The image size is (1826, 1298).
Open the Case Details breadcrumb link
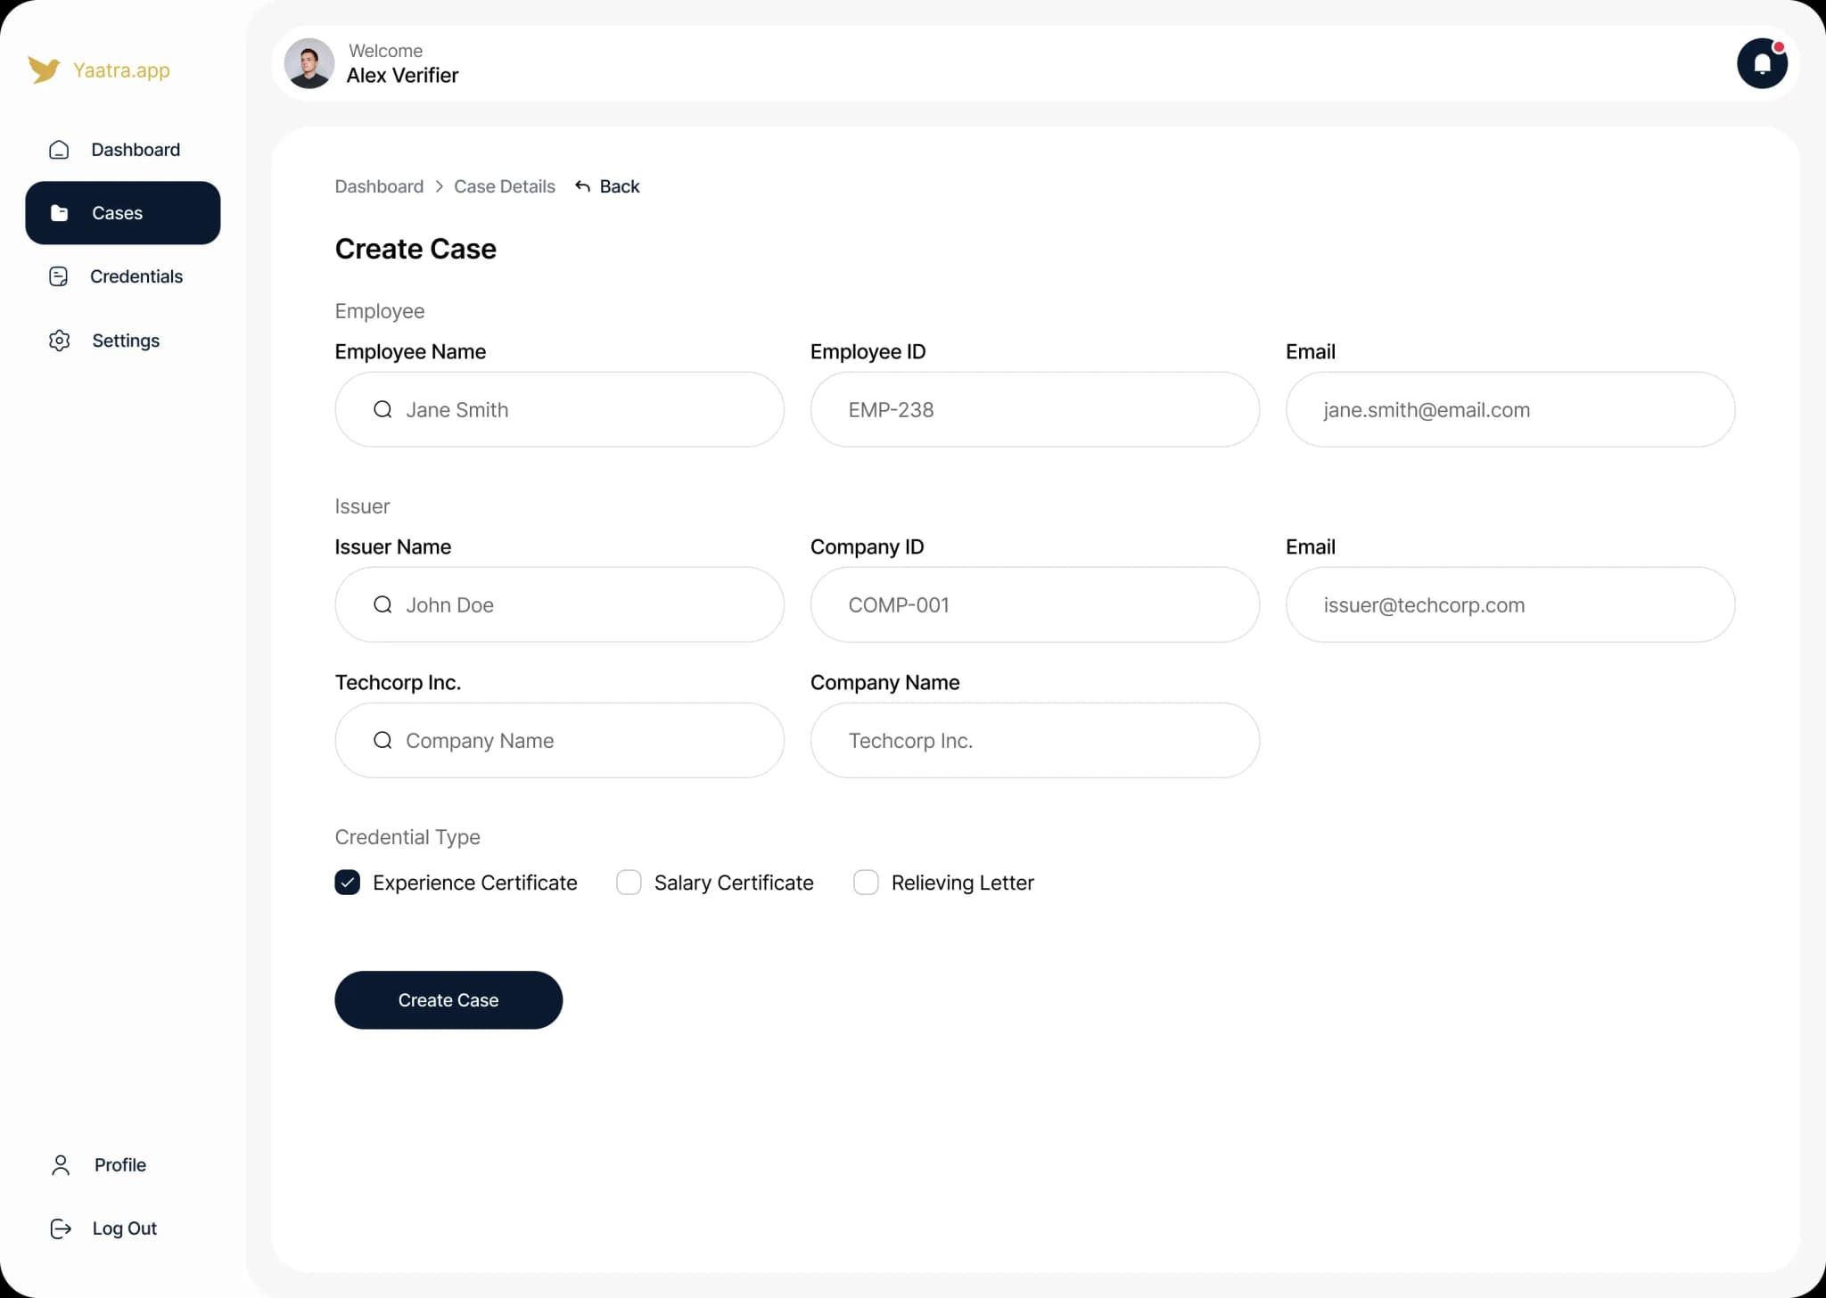[x=505, y=186]
